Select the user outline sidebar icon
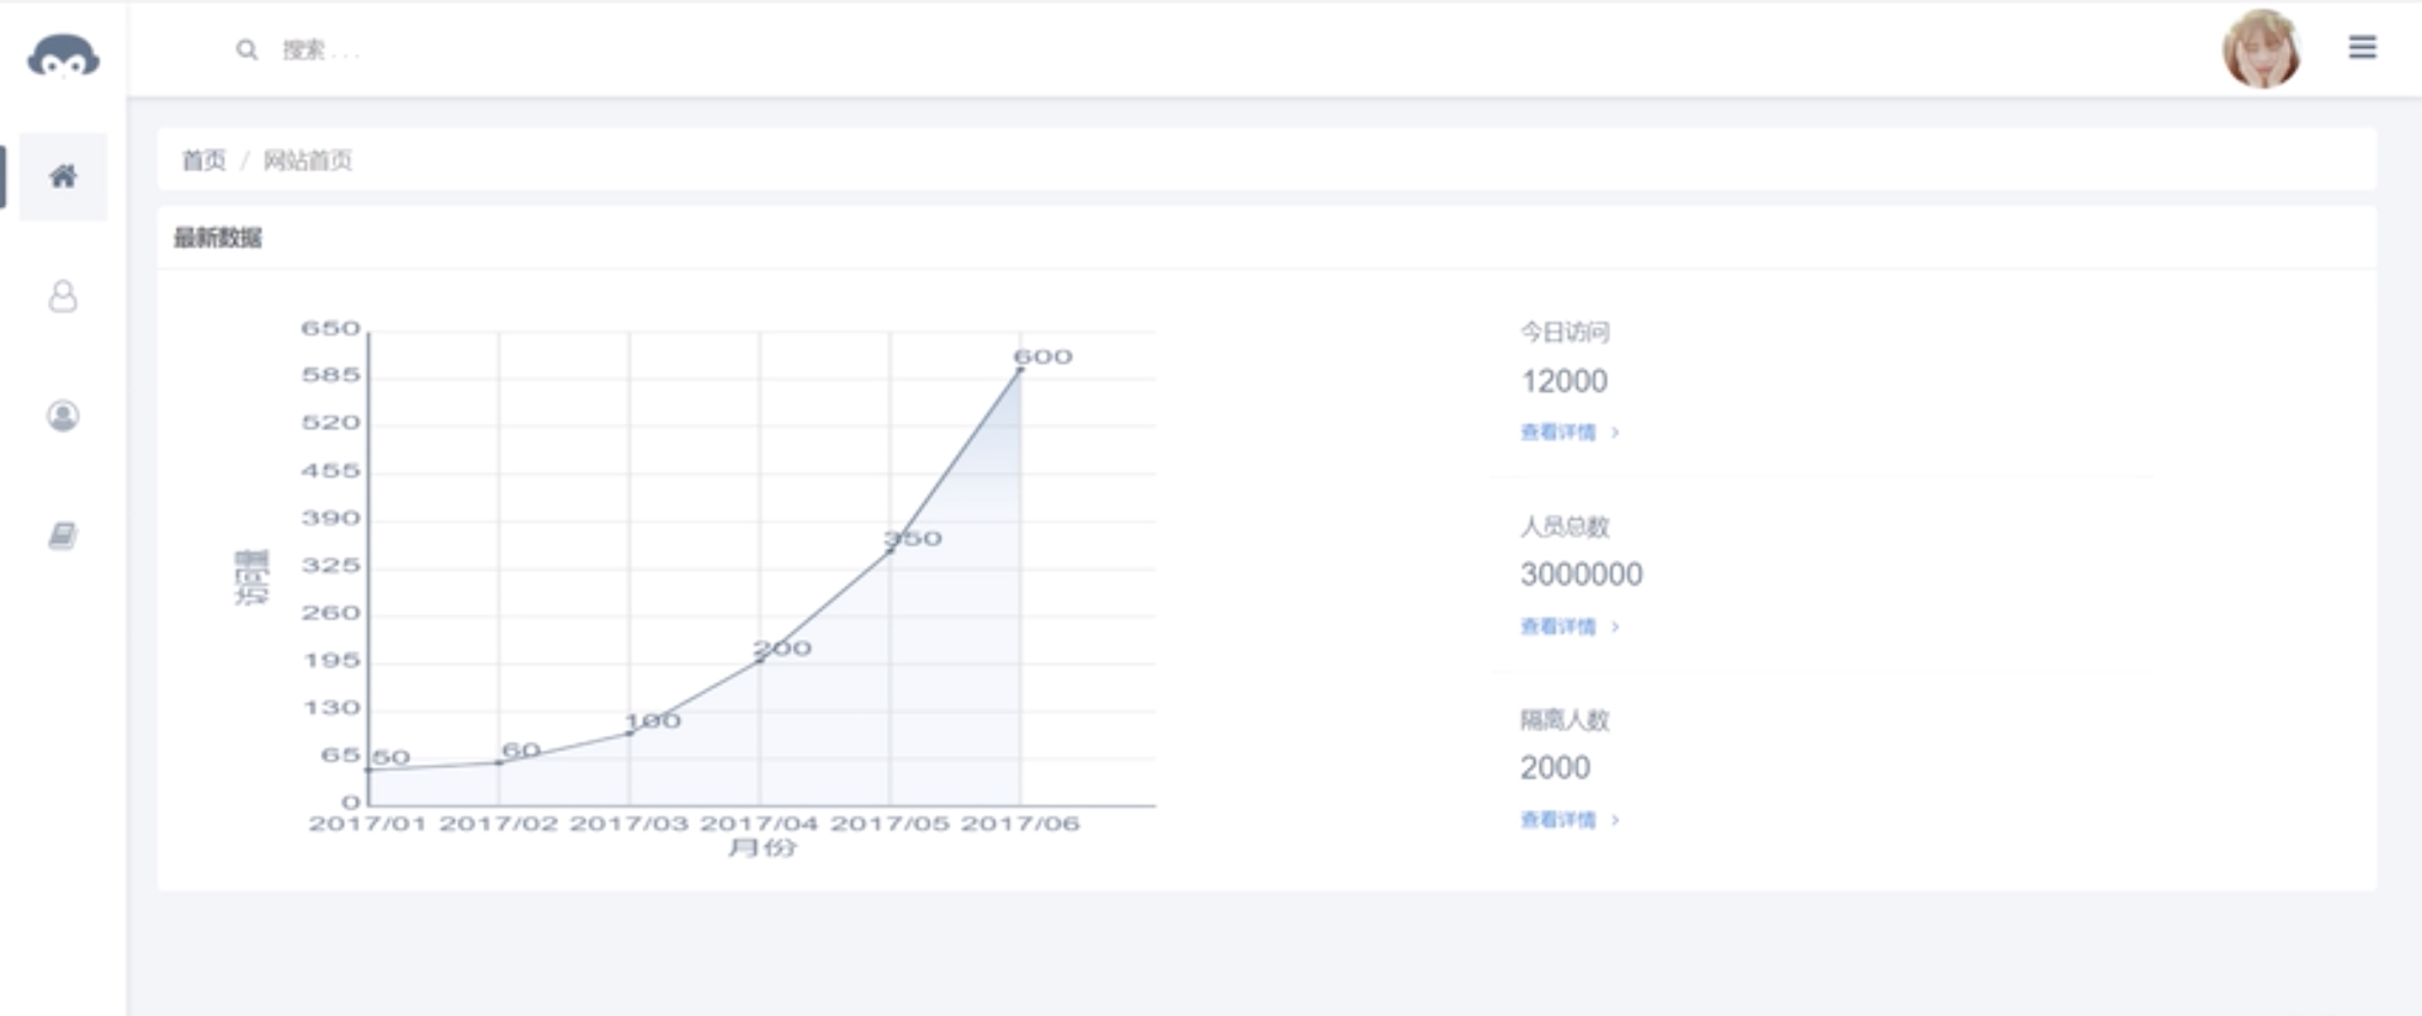Image resolution: width=2422 pixels, height=1016 pixels. 63,296
